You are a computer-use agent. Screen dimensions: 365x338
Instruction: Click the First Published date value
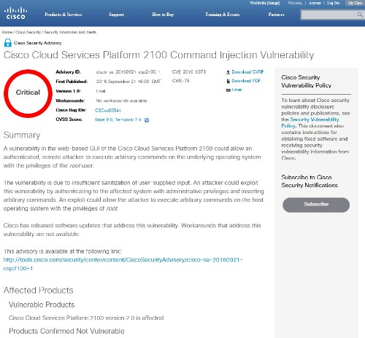coord(128,82)
